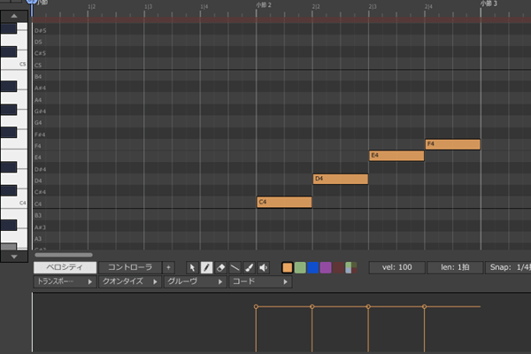This screenshot has width=531, height=354.
Task: Select the F4 note in piano roll
Action: [x=452, y=144]
